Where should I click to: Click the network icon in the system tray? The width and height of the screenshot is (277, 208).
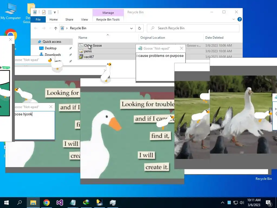pyautogui.click(x=236, y=203)
